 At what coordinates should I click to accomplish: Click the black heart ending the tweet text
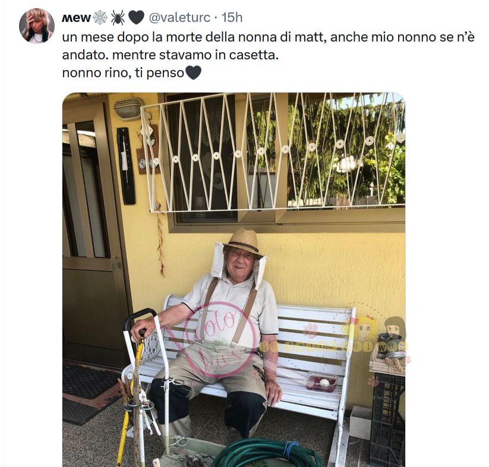pyautogui.click(x=193, y=73)
